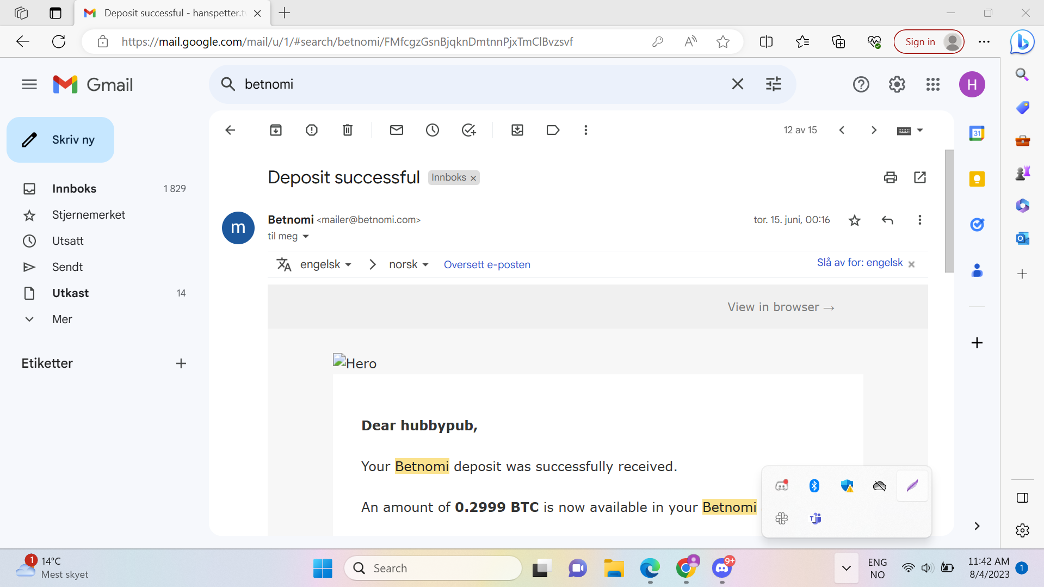Toggle Gmail main menu hamburger

coord(29,84)
